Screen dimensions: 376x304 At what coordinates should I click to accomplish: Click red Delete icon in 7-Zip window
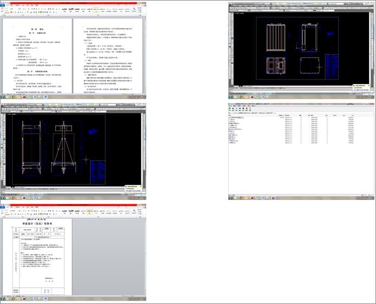[x=247, y=108]
